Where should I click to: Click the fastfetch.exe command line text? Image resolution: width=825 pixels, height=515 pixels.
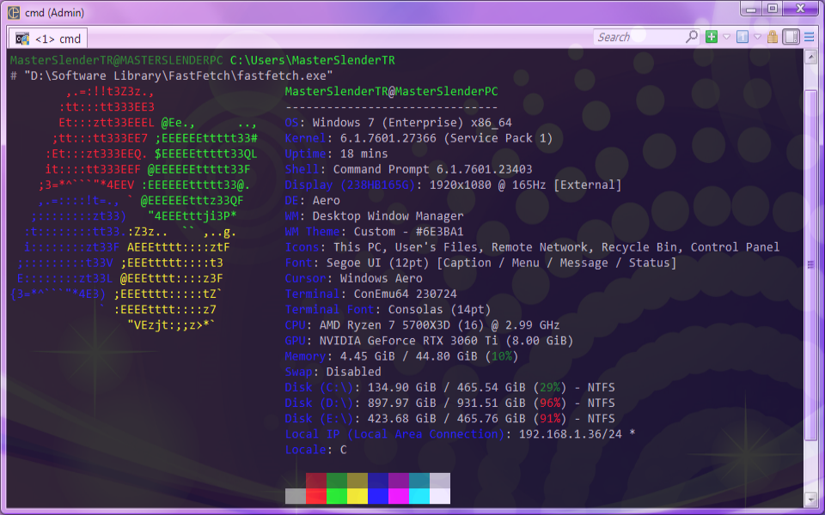(179, 76)
